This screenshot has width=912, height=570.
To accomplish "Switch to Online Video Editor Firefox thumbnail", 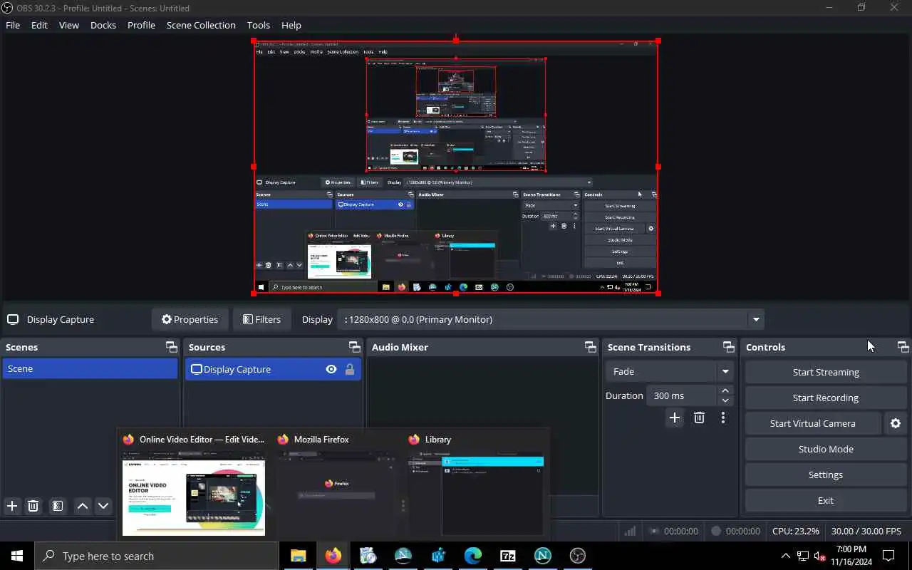I will click(x=193, y=485).
